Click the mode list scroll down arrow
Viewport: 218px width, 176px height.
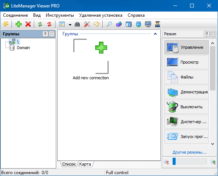click(212, 144)
